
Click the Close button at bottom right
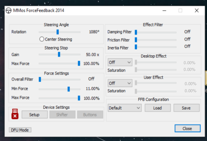pos(187,128)
